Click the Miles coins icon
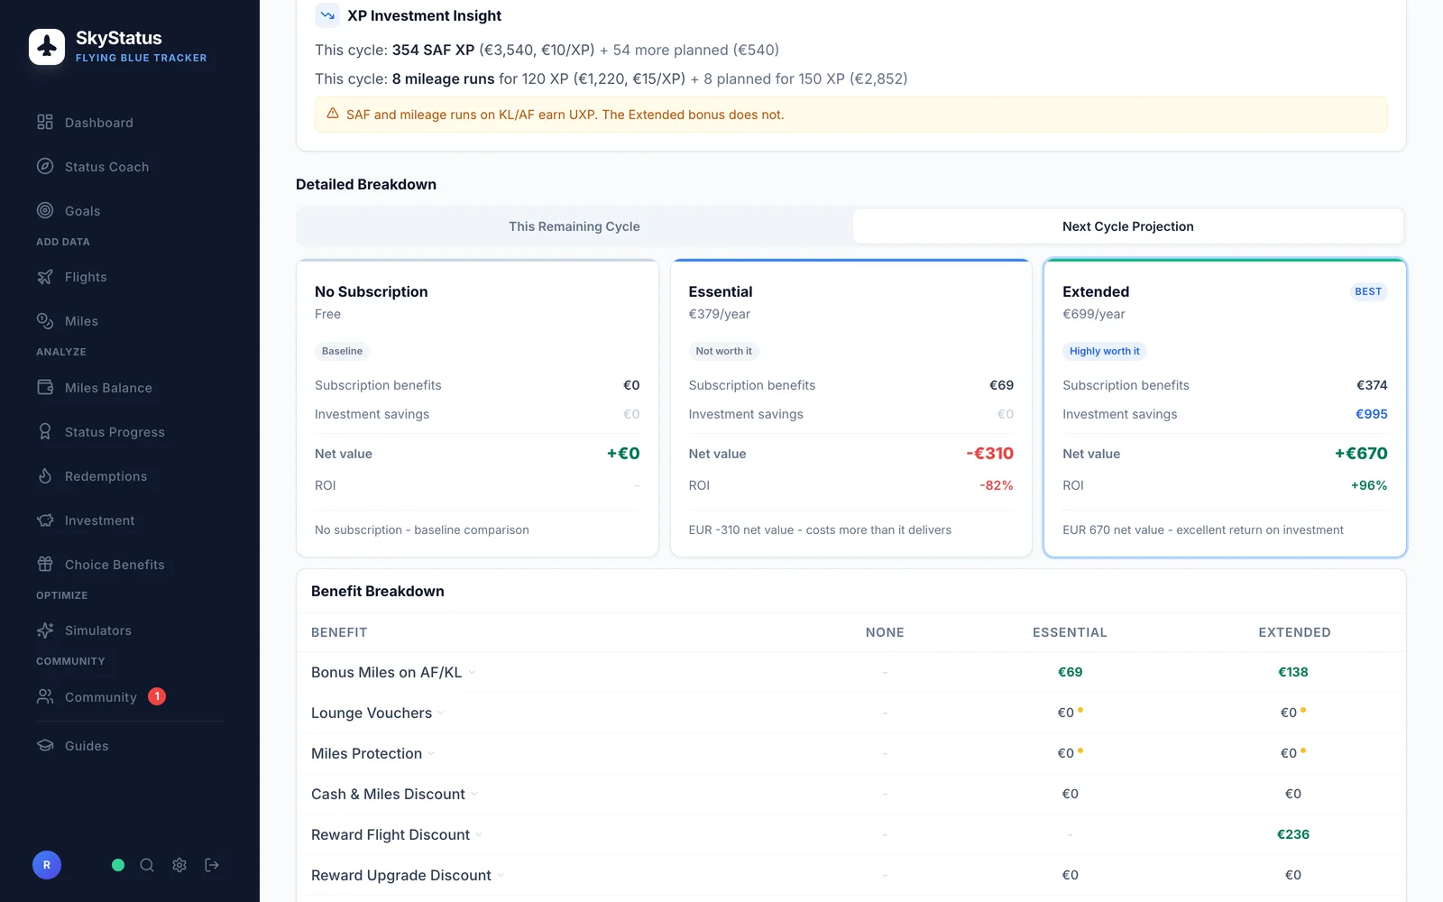1443x902 pixels. click(x=45, y=321)
